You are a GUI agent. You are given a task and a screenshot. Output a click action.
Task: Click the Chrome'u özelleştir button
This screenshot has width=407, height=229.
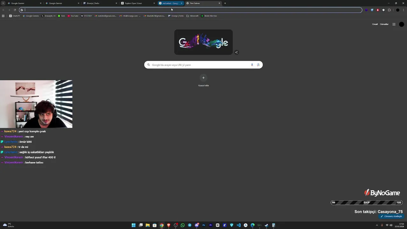coord(391,216)
